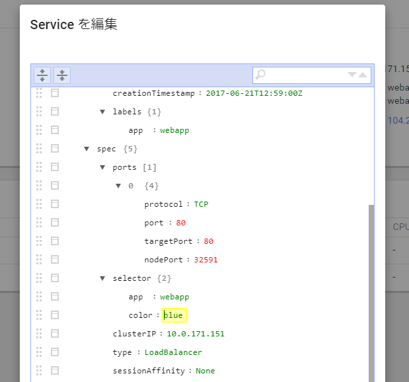Open action menu for sessionAffinity row
This screenshot has width=409, height=382.
(55, 371)
